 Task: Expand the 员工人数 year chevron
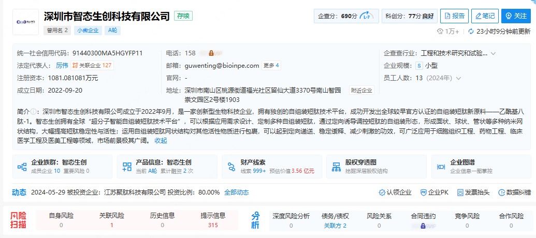pyautogui.click(x=459, y=78)
